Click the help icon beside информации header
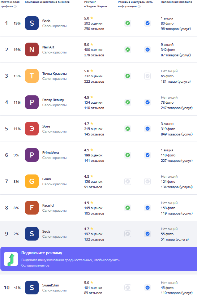Screen dimensions: 197x298 139,6
